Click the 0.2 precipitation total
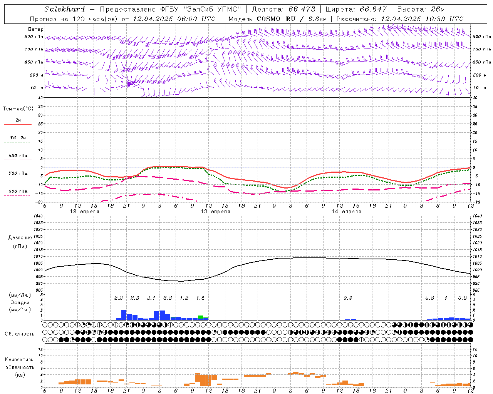 click(x=348, y=298)
